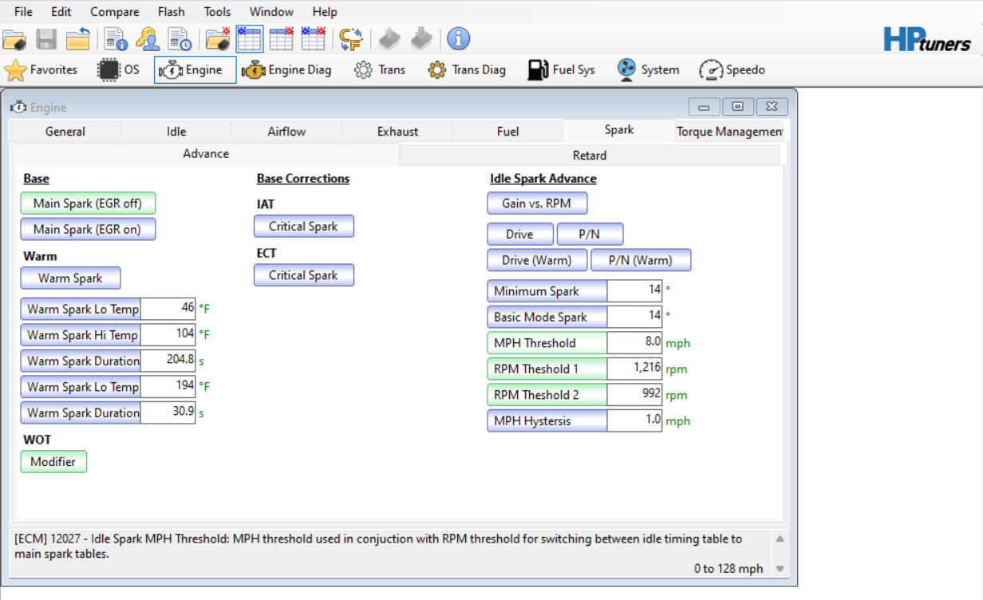The image size is (983, 600).
Task: Open the Engine Diag section
Action: 286,70
